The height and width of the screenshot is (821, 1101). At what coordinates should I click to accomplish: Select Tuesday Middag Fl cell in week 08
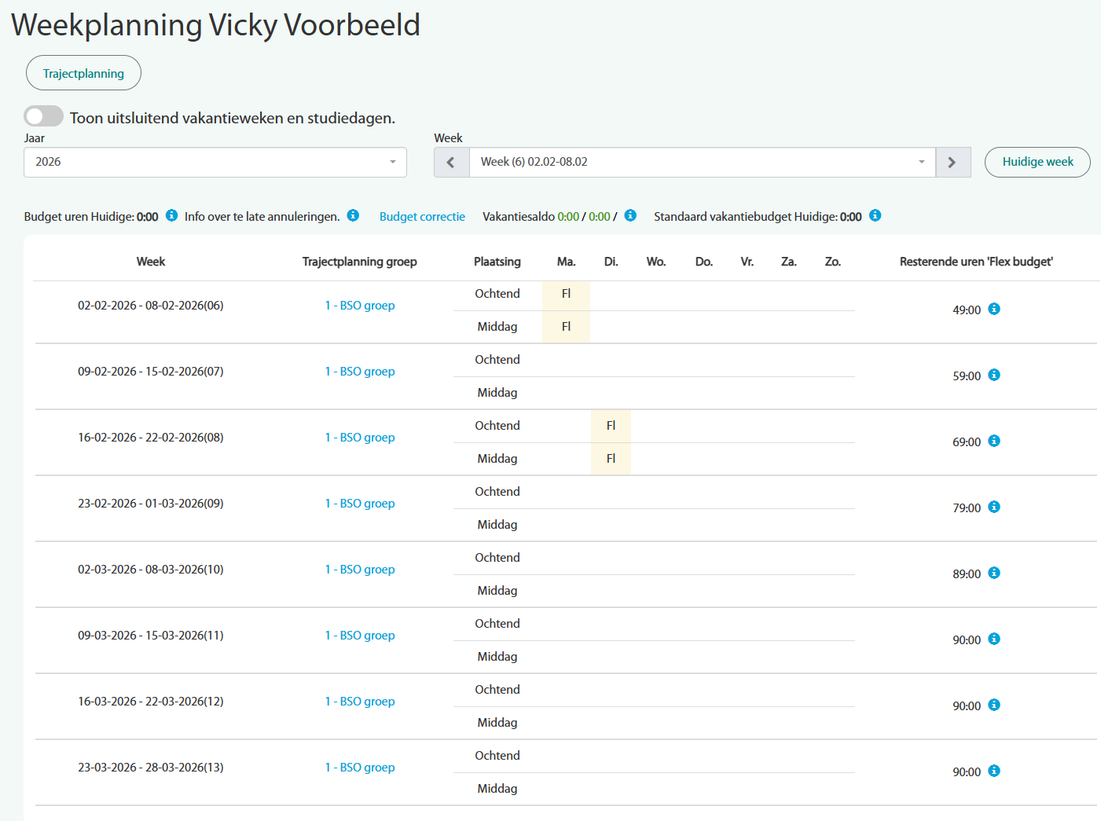(x=611, y=459)
